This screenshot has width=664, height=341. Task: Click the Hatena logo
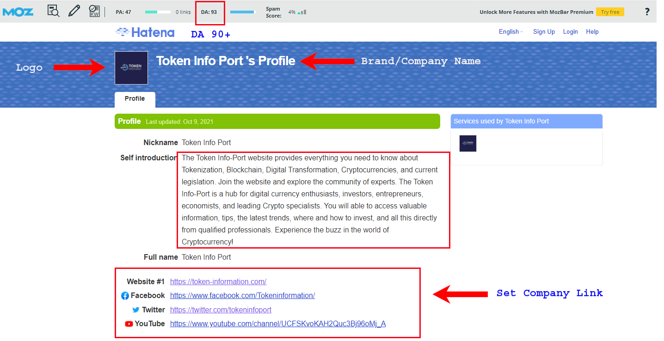[x=144, y=32]
